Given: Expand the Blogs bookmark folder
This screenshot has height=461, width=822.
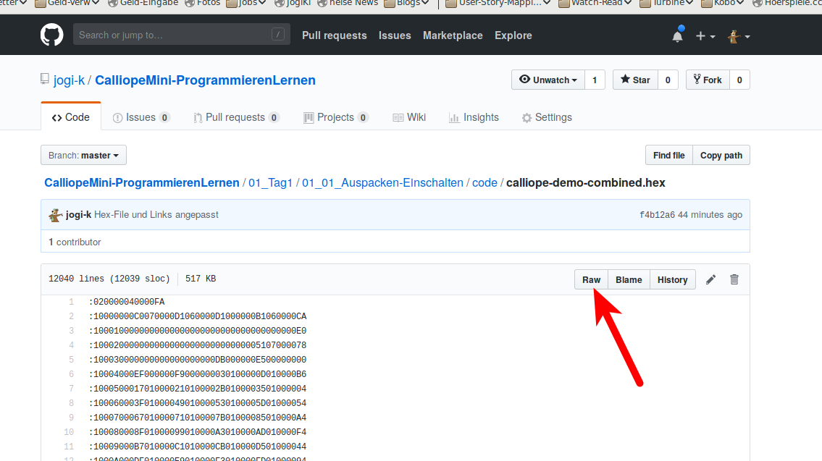Looking at the screenshot, I should 406,3.
